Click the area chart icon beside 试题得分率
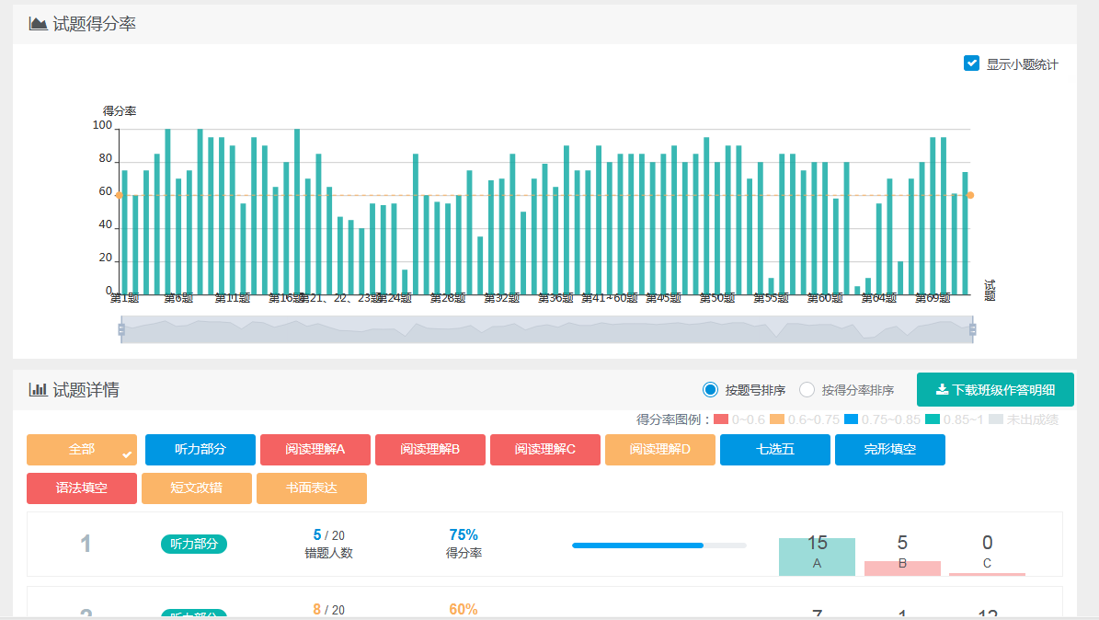Image resolution: width=1099 pixels, height=620 pixels. coord(38,24)
